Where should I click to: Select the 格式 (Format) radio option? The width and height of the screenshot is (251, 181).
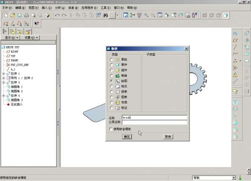pyautogui.click(x=111, y=86)
